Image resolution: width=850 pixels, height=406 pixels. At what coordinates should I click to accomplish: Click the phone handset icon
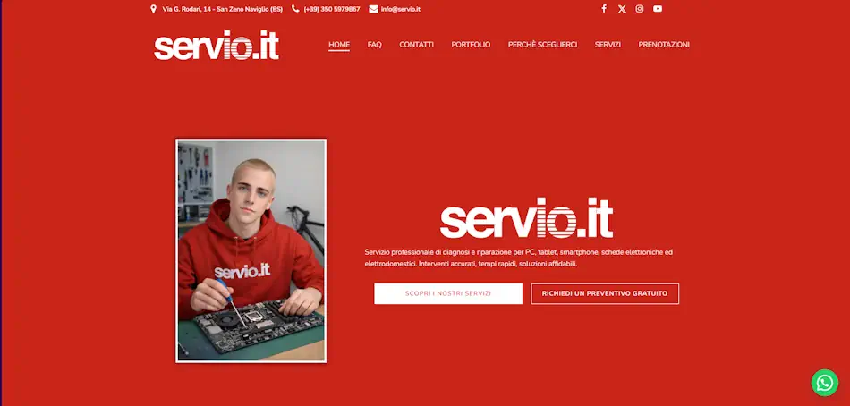[295, 9]
